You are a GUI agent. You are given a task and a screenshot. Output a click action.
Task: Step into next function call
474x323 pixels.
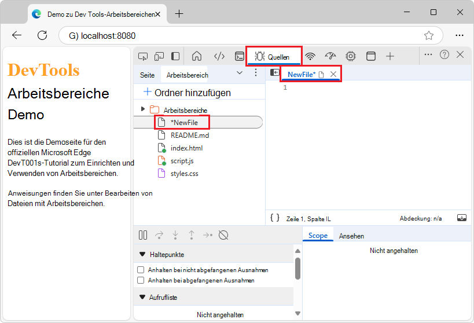[x=175, y=235]
